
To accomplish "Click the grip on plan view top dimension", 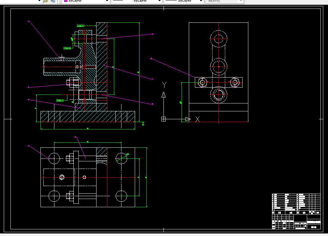I will tap(87, 142).
